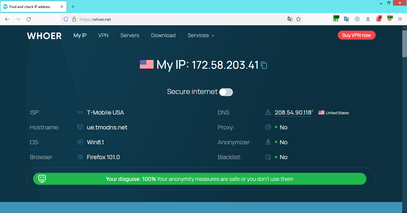Go to the VPN nav item

point(103,35)
